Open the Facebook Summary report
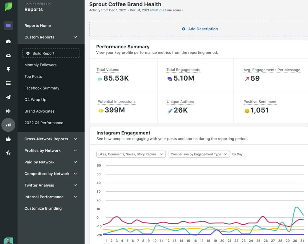 [42, 88]
